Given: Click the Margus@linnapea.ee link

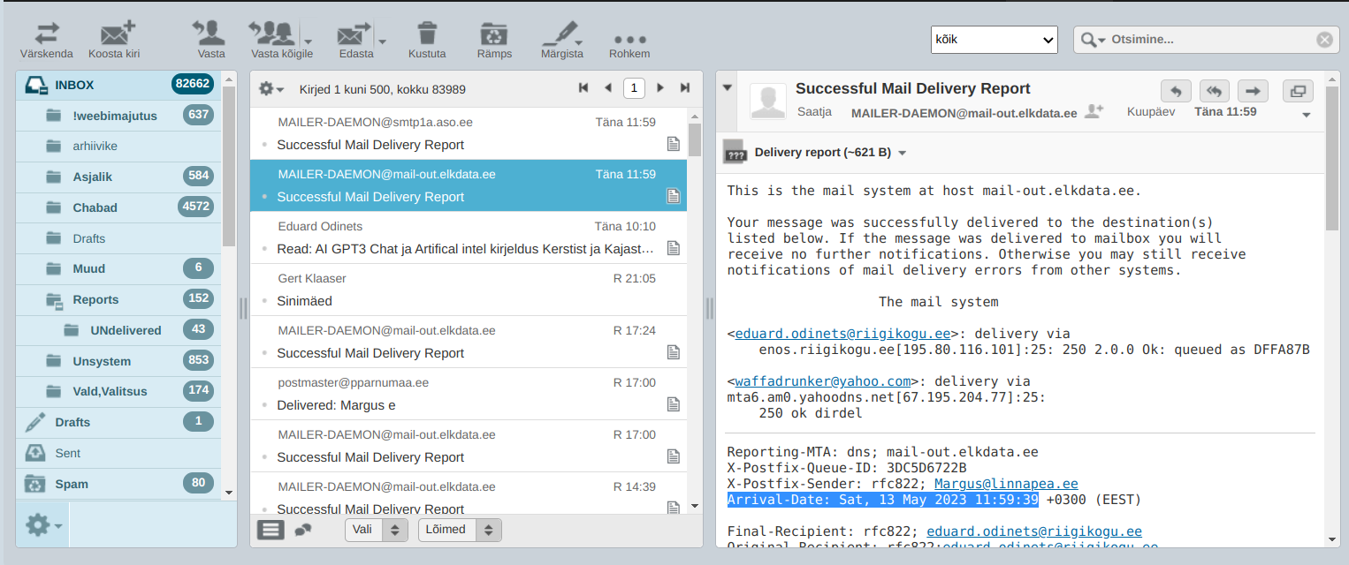Looking at the screenshot, I should pyautogui.click(x=1006, y=484).
